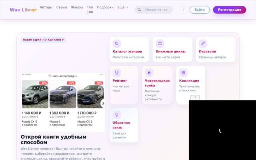Open the Серии menu item
256x160 pixels.
[62, 7]
